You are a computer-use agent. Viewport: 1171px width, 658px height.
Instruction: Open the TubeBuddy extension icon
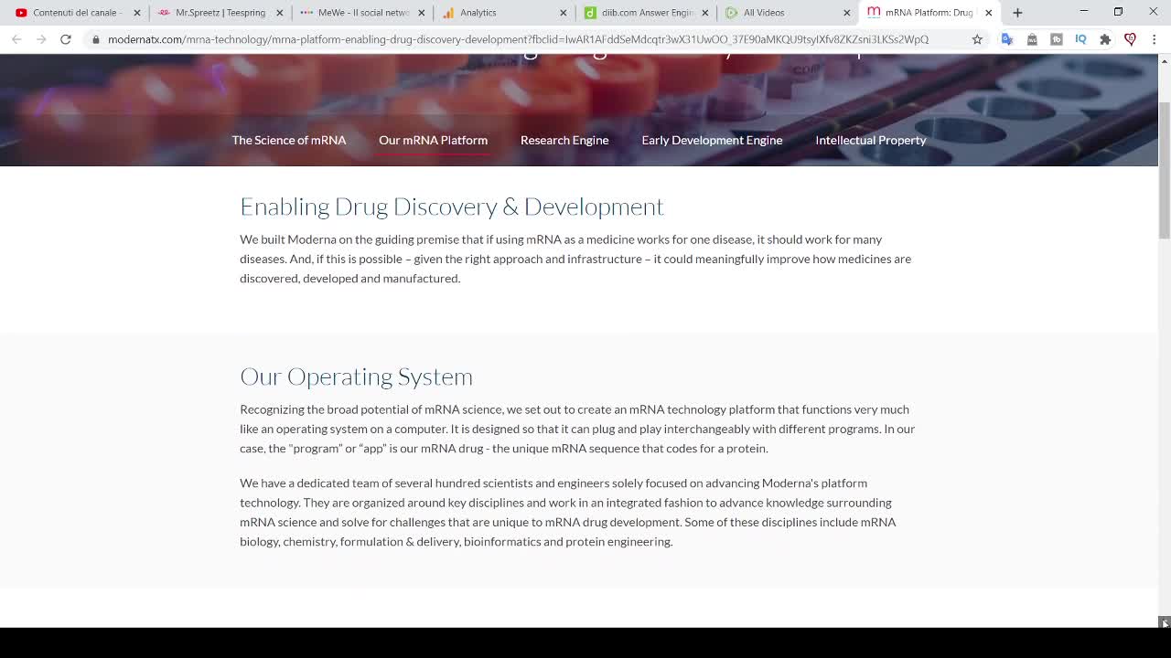[x=1057, y=39]
